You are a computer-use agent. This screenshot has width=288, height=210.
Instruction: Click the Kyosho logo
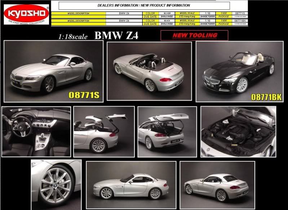(26, 14)
